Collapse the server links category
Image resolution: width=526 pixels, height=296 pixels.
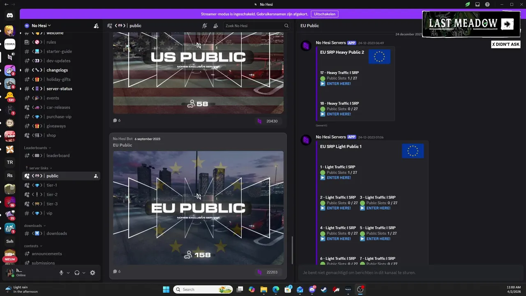click(x=38, y=168)
